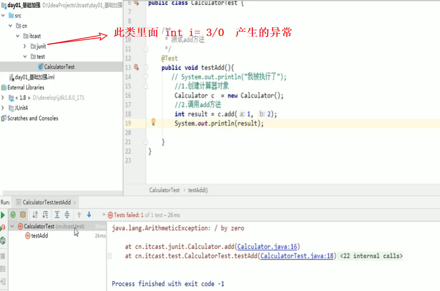The width and height of the screenshot is (440, 291).
Task: Collapse the test package
Action: [x=25, y=56]
